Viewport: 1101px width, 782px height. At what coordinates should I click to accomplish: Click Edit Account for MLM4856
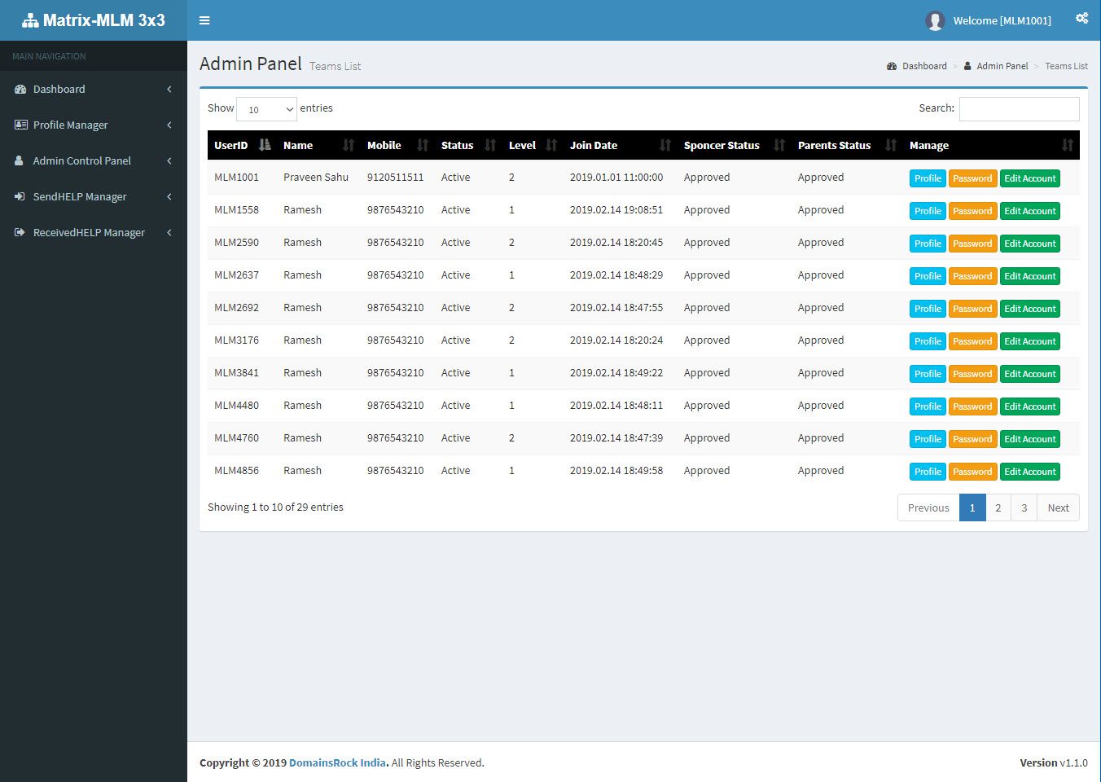pyautogui.click(x=1029, y=472)
